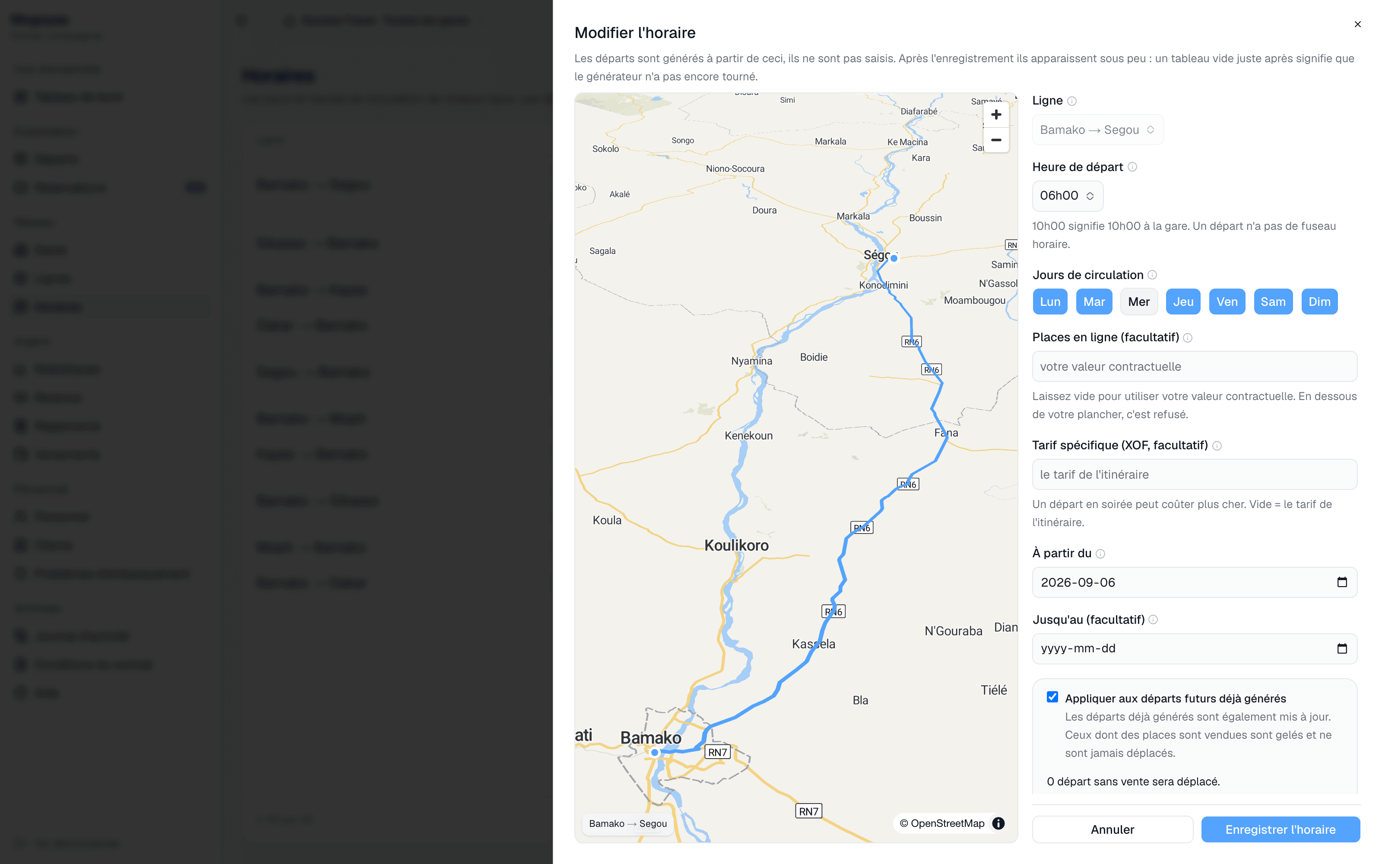1382x864 pixels.
Task: Open calendar picker for À partir du
Action: pos(1342,582)
